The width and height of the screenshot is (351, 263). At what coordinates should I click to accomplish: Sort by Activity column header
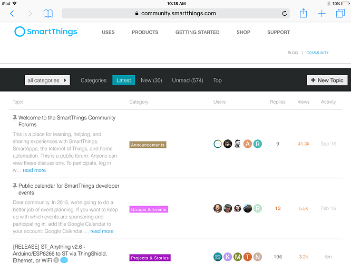click(328, 102)
